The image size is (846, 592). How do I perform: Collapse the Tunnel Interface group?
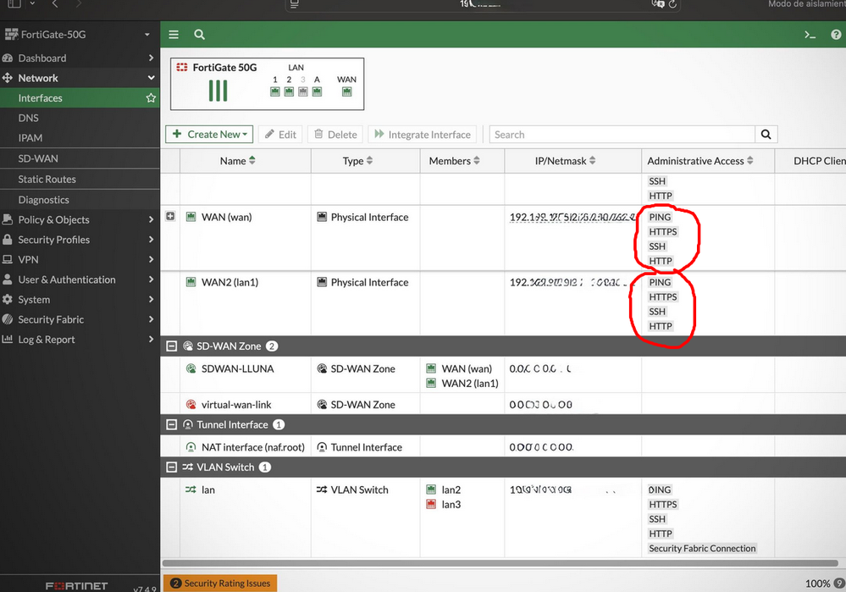(172, 425)
